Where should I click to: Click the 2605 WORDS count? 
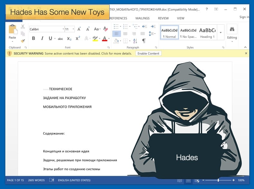[x=36, y=180]
